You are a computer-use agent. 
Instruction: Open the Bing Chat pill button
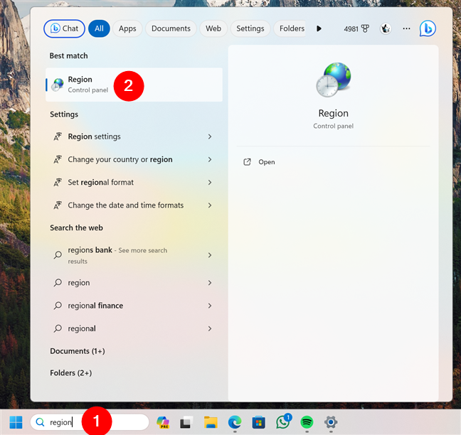(65, 28)
